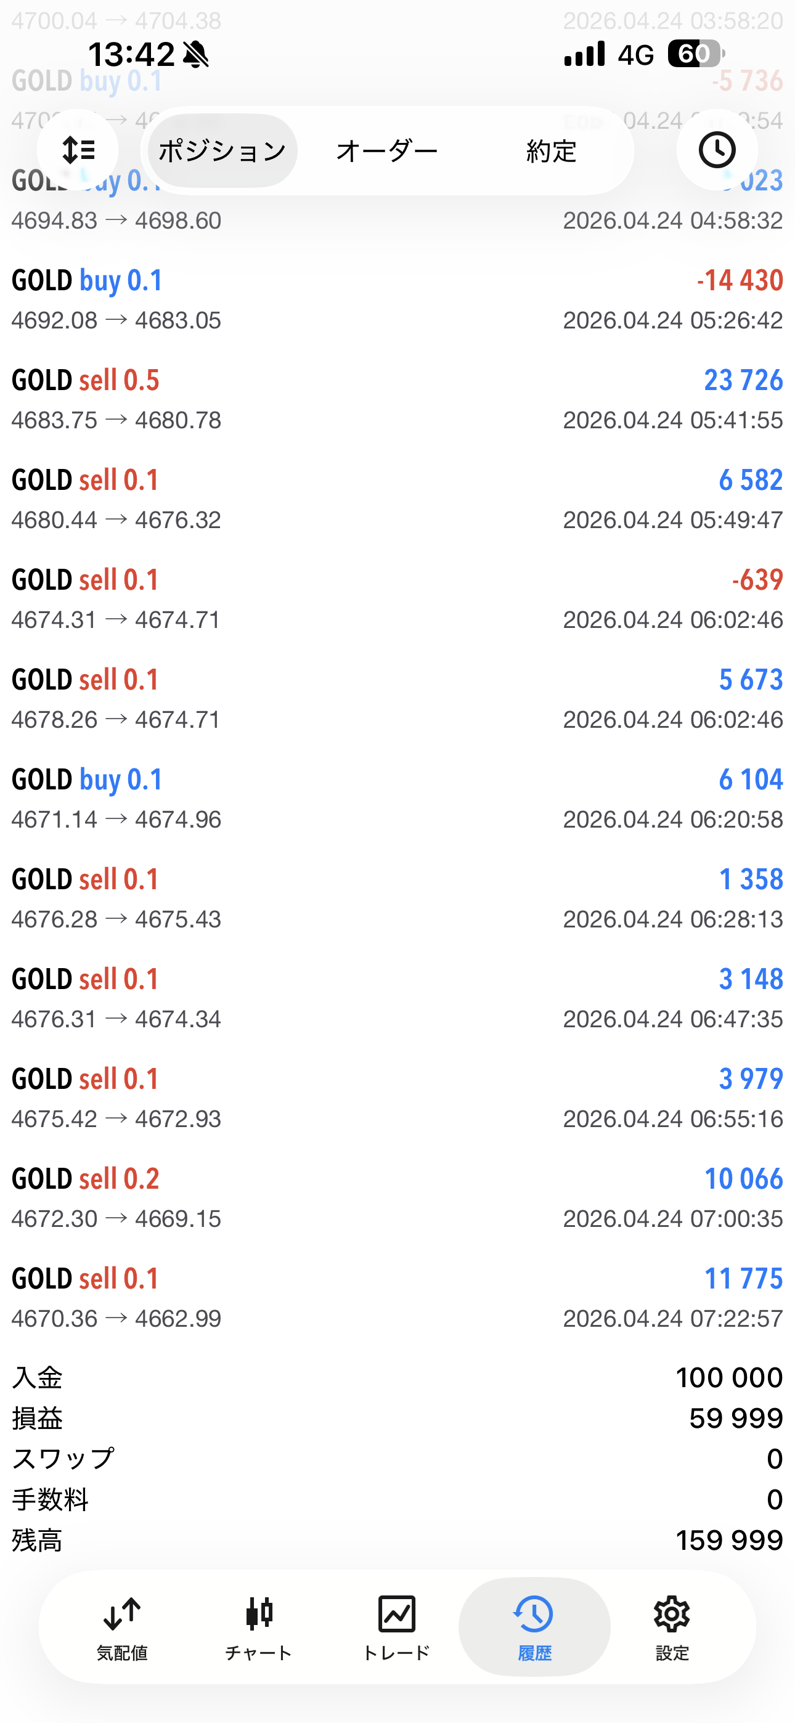795x1723 pixels.
Task: Open GOLD buy trade with 6 104 profit
Action: [x=397, y=798]
